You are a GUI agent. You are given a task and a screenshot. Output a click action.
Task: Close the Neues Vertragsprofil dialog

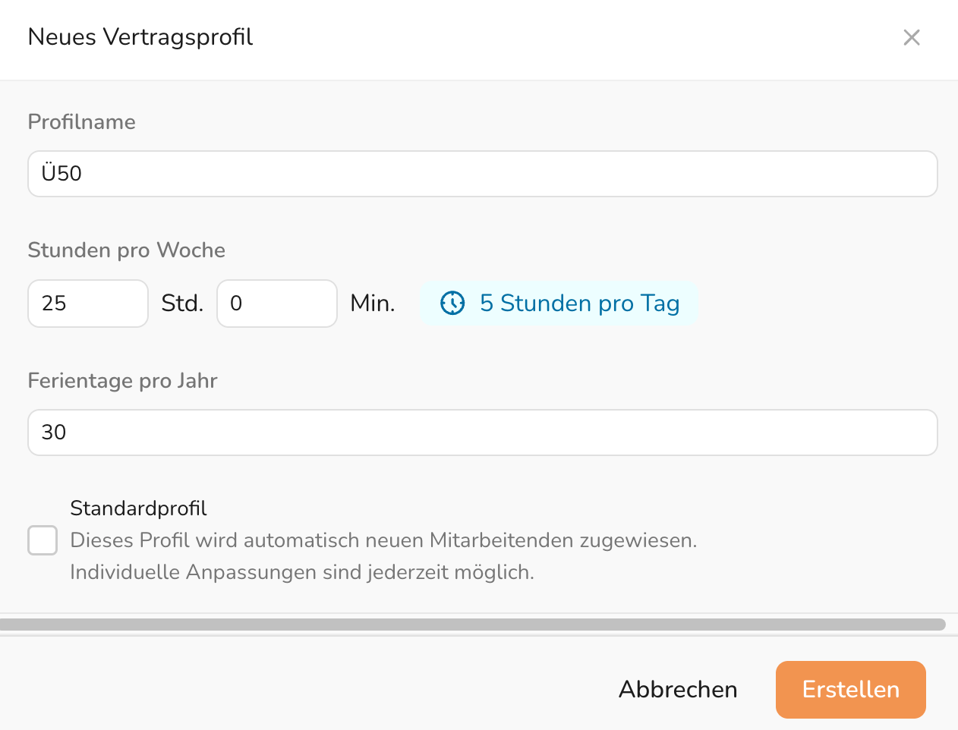point(911,37)
